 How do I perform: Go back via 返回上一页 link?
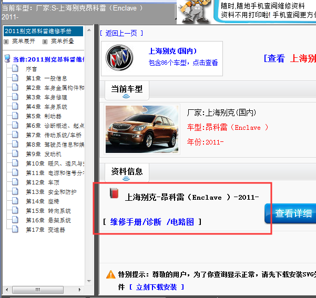121,33
